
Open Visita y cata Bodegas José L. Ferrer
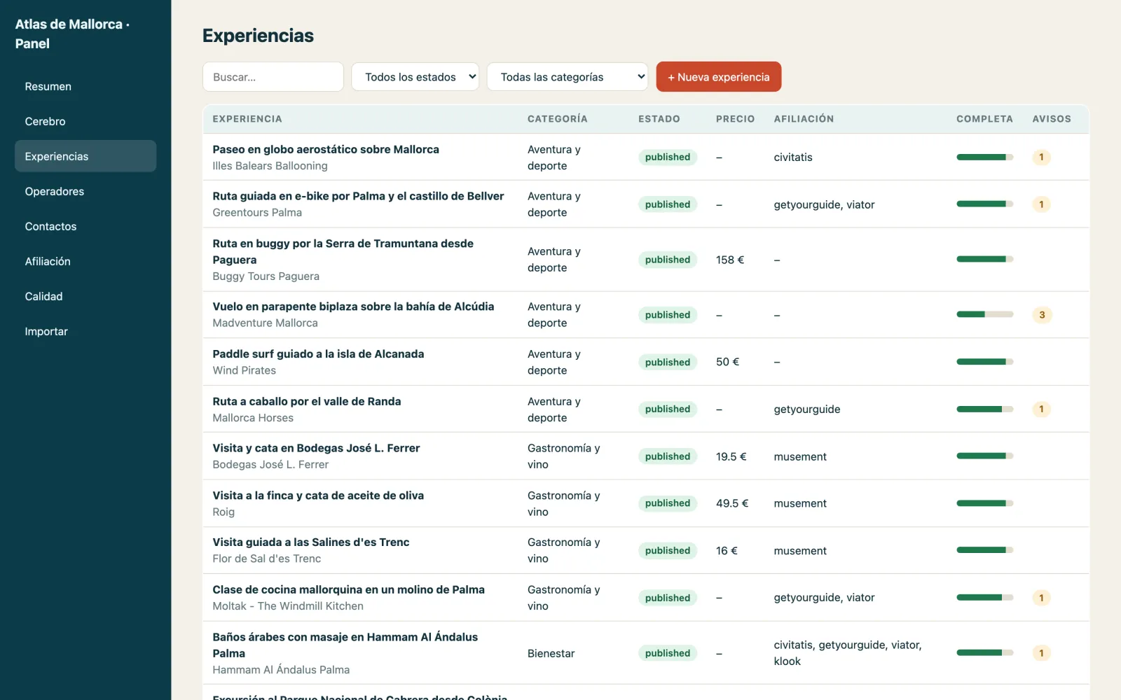(x=316, y=448)
